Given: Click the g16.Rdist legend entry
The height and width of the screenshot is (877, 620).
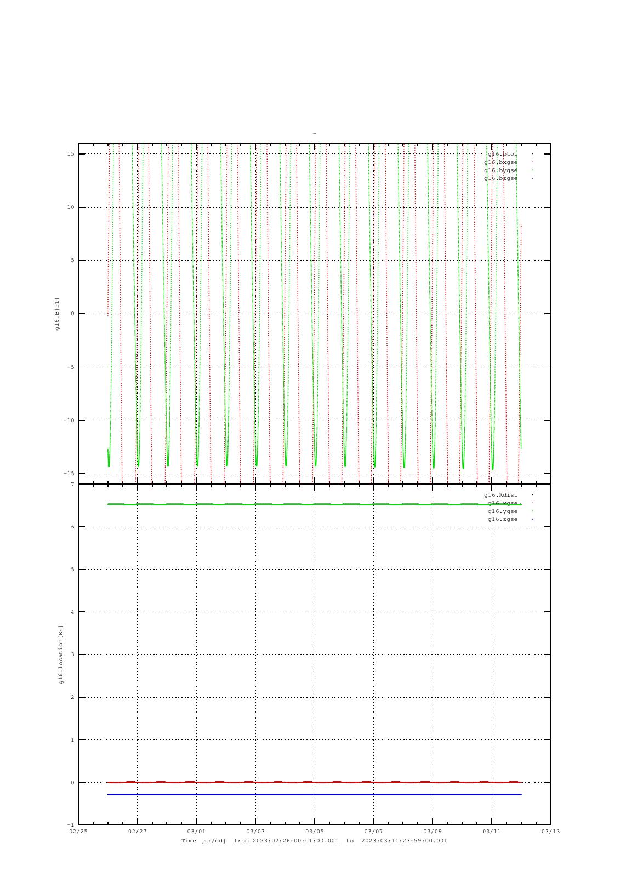Looking at the screenshot, I should (x=500, y=495).
